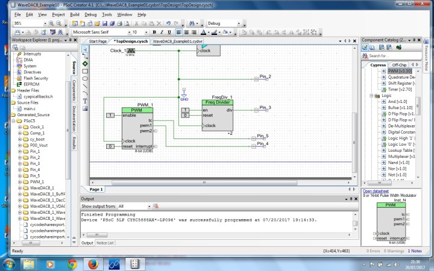Open the Debug configuration dropdown

coord(239,23)
